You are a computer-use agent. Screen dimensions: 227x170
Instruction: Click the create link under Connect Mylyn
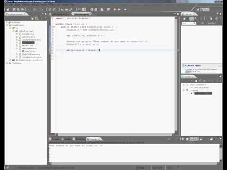pos(188,72)
